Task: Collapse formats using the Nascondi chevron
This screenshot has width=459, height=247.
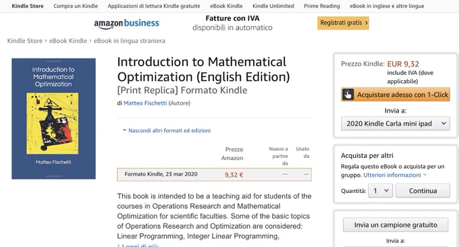Action: pyautogui.click(x=124, y=130)
